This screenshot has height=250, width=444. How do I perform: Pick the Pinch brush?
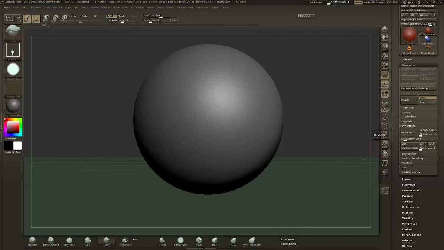(199, 240)
